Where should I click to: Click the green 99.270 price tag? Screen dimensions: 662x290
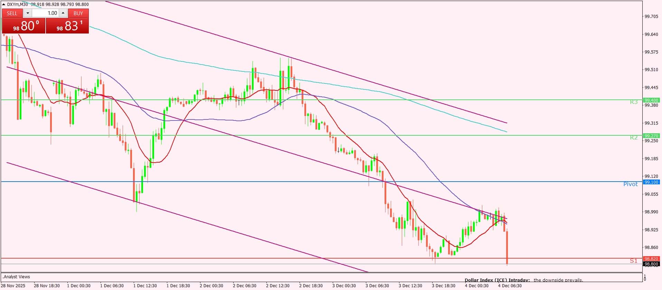pyautogui.click(x=651, y=136)
